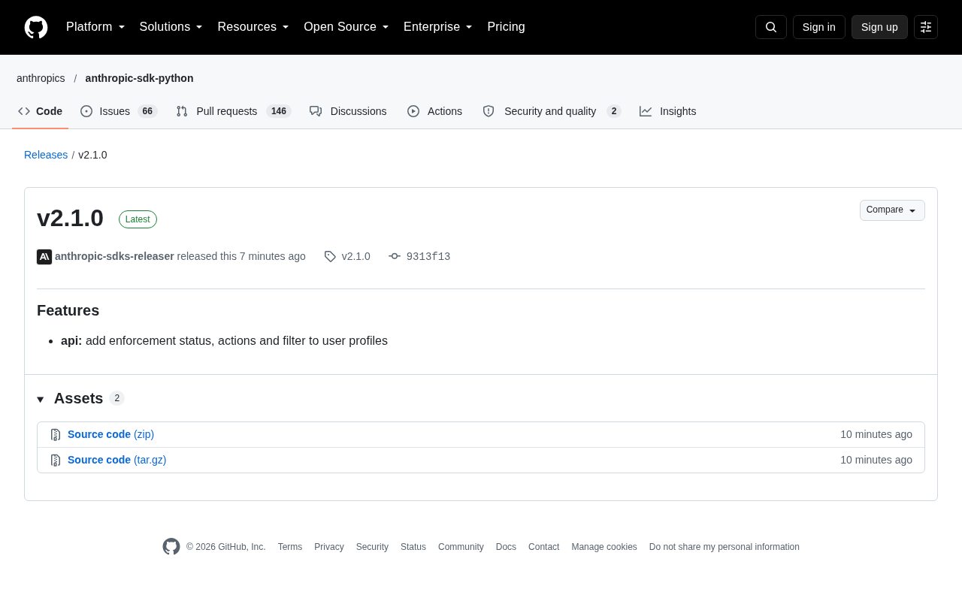The height and width of the screenshot is (601, 962).
Task: Switch to the Code tab
Action: pos(41,111)
